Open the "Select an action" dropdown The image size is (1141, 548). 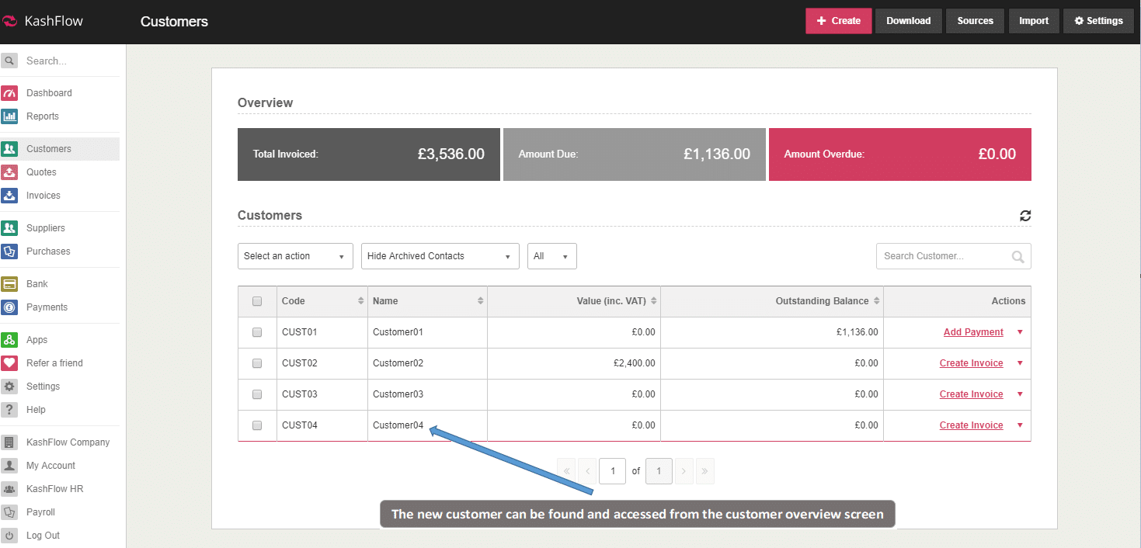295,256
